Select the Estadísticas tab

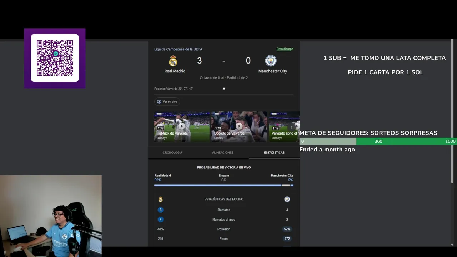click(274, 152)
